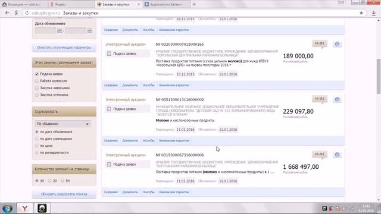Open Документы tab of order 0320300007015000165
This screenshot has width=381, height=214.
(130, 85)
